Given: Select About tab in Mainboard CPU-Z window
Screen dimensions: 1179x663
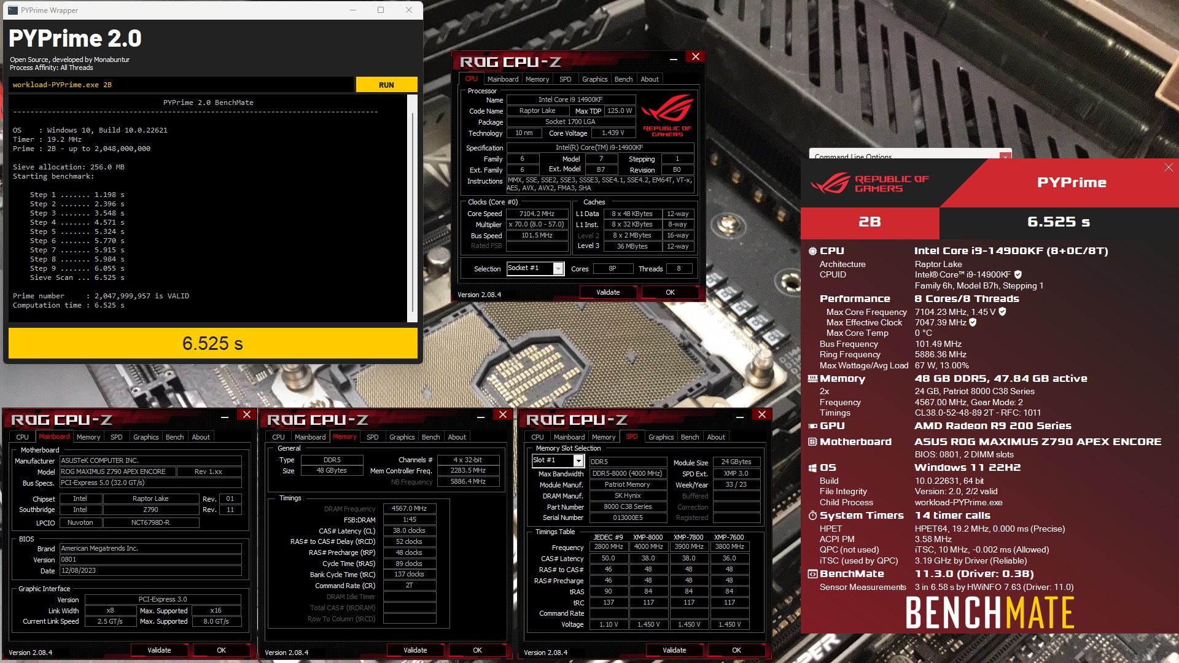Looking at the screenshot, I should [201, 437].
